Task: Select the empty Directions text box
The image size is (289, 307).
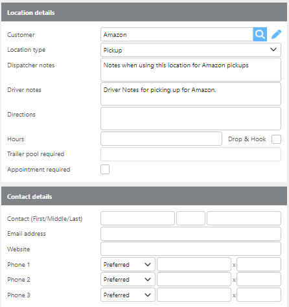Action: [x=191, y=119]
